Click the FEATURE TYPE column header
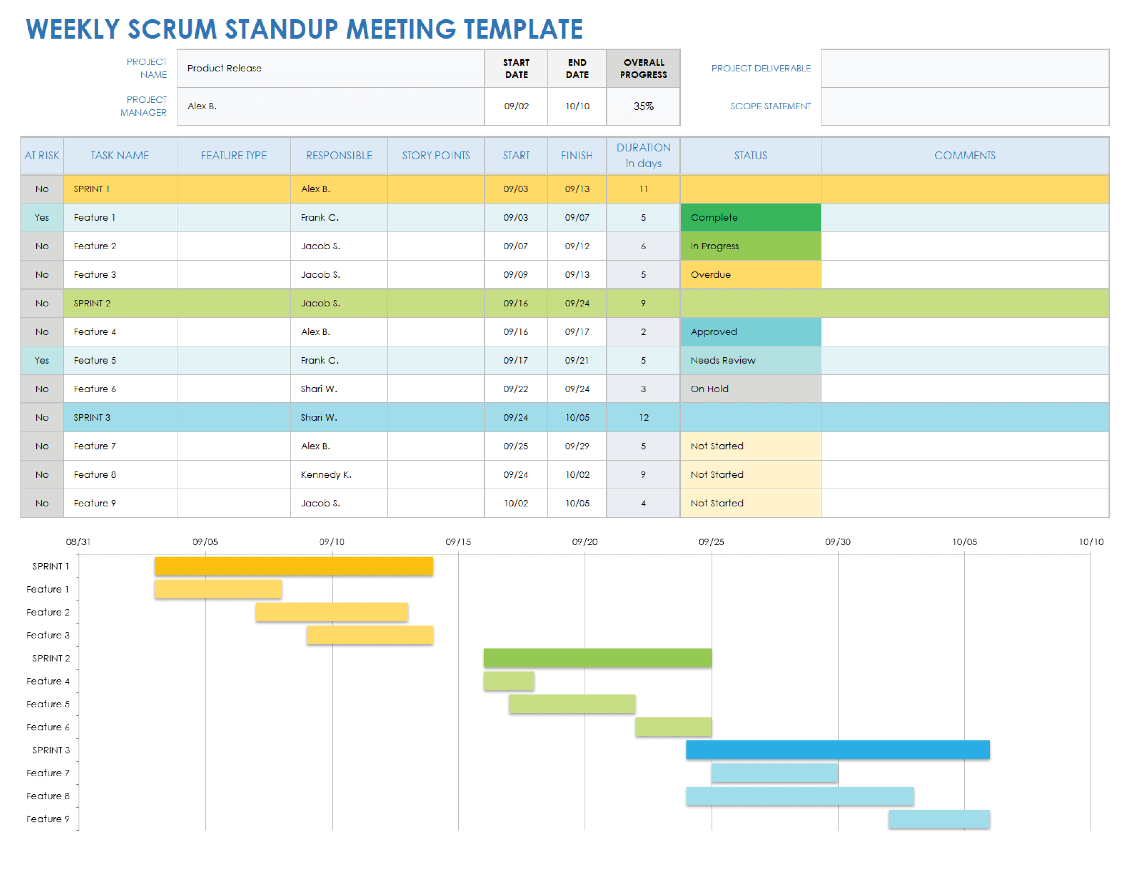 pos(234,156)
